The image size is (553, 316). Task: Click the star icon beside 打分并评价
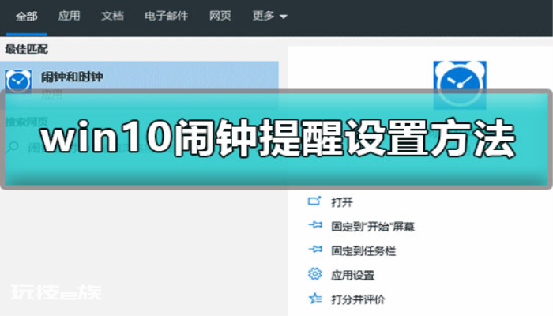click(315, 299)
